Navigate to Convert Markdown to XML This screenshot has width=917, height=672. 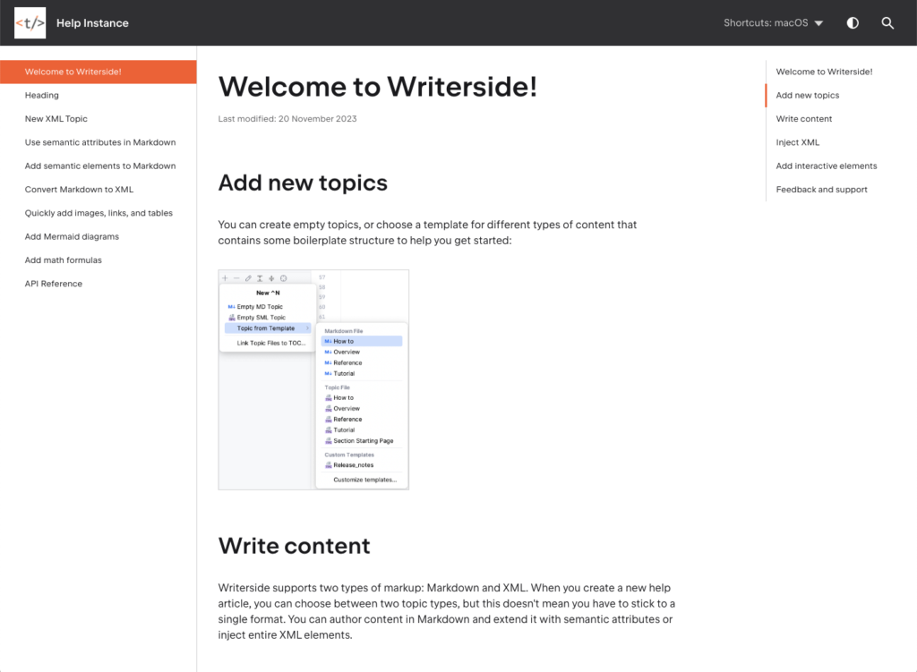79,190
